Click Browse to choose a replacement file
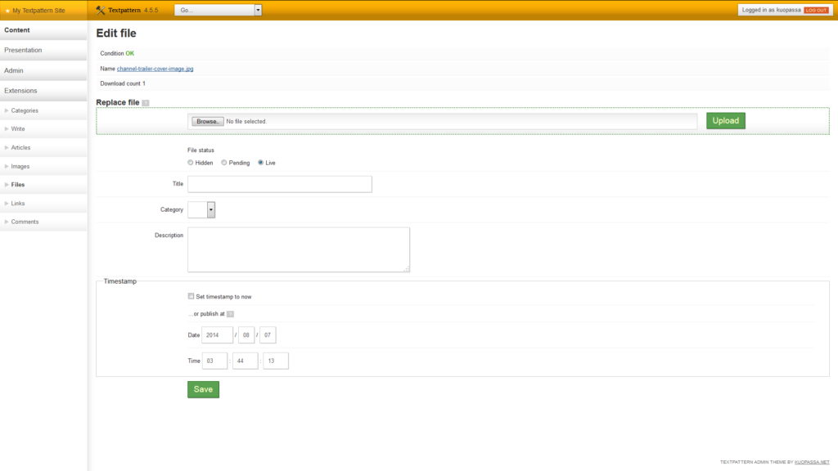 point(206,120)
